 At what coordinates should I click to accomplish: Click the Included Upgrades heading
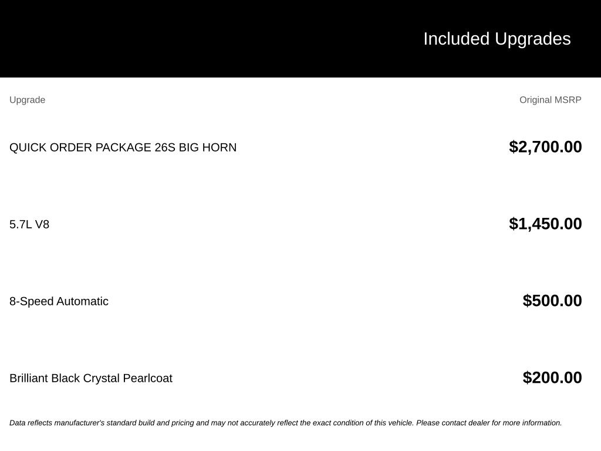[x=497, y=39]
